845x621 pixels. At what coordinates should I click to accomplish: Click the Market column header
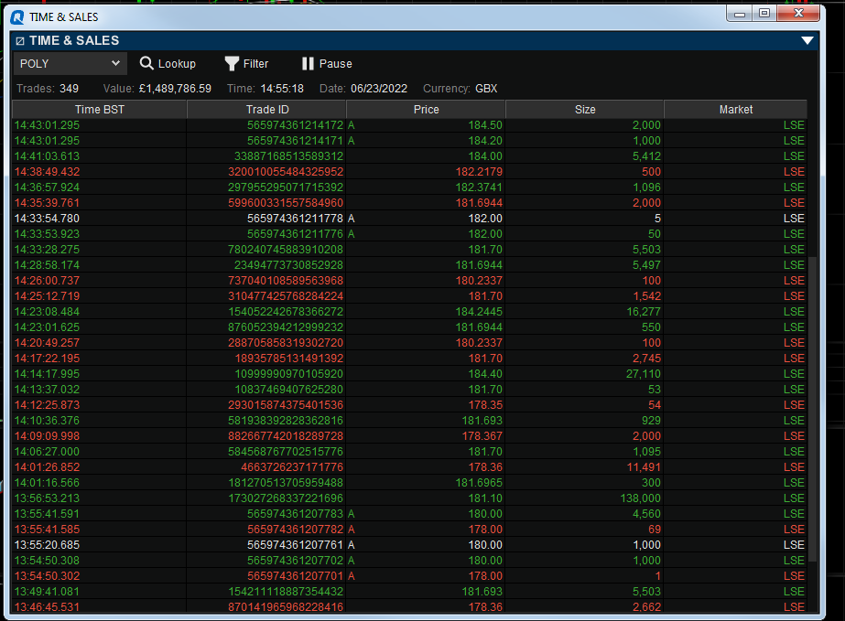pyautogui.click(x=736, y=110)
